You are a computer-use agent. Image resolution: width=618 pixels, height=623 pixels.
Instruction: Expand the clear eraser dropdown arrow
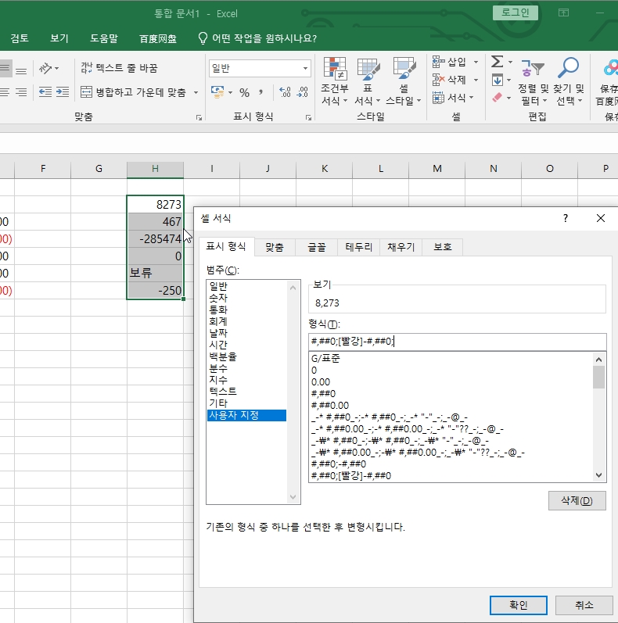pyautogui.click(x=508, y=98)
